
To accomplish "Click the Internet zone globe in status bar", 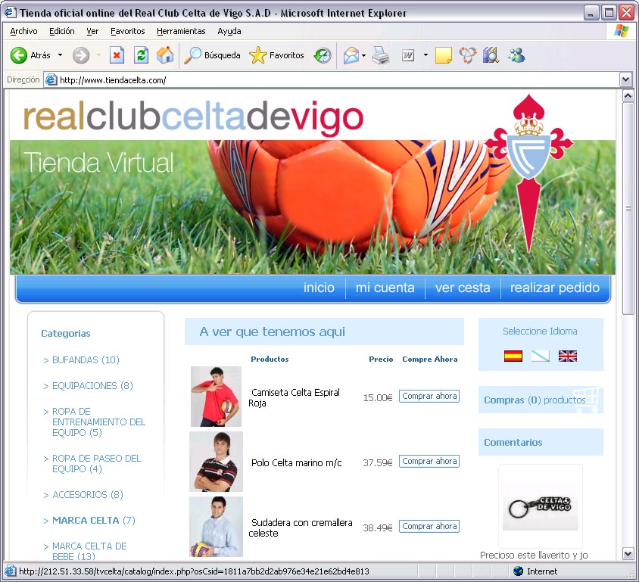I will coord(518,571).
